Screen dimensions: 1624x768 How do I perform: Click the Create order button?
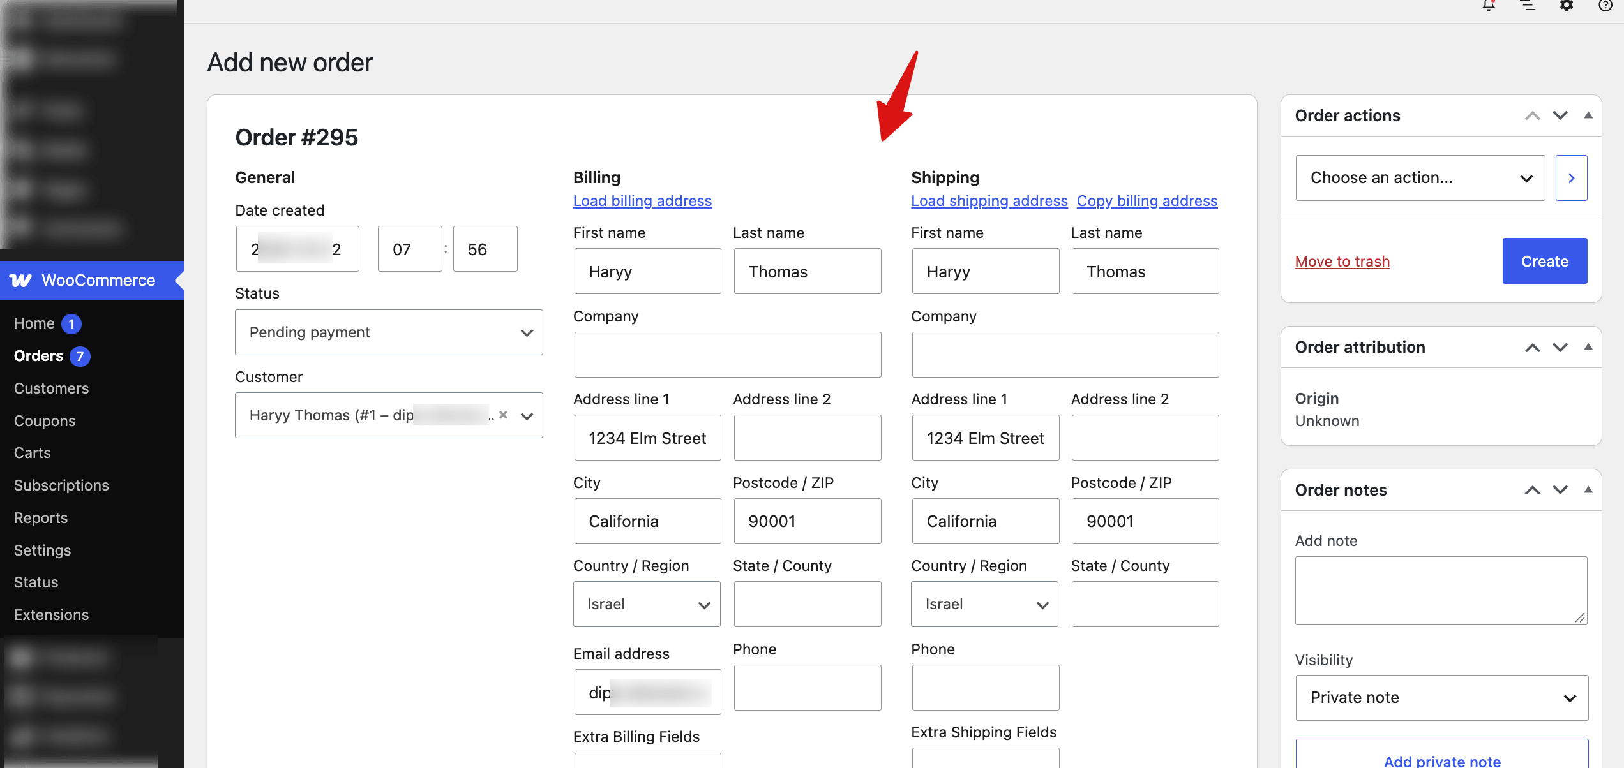coord(1545,261)
